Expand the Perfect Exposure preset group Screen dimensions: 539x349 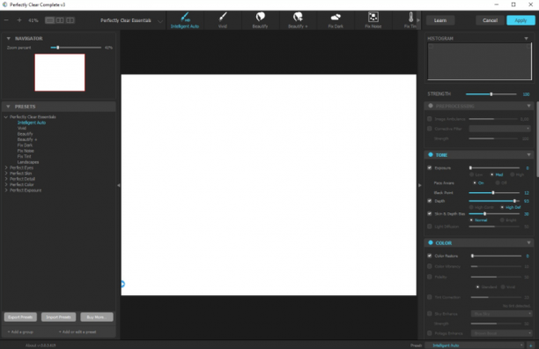point(6,190)
